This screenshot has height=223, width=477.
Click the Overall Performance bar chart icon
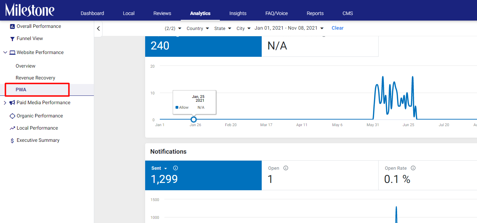coord(12,26)
